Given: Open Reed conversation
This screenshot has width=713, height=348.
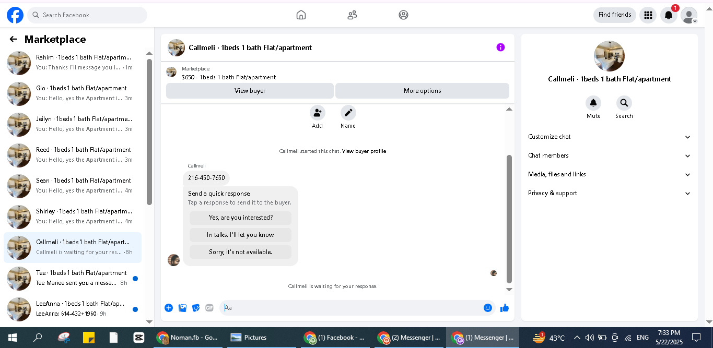Looking at the screenshot, I should coord(73,155).
